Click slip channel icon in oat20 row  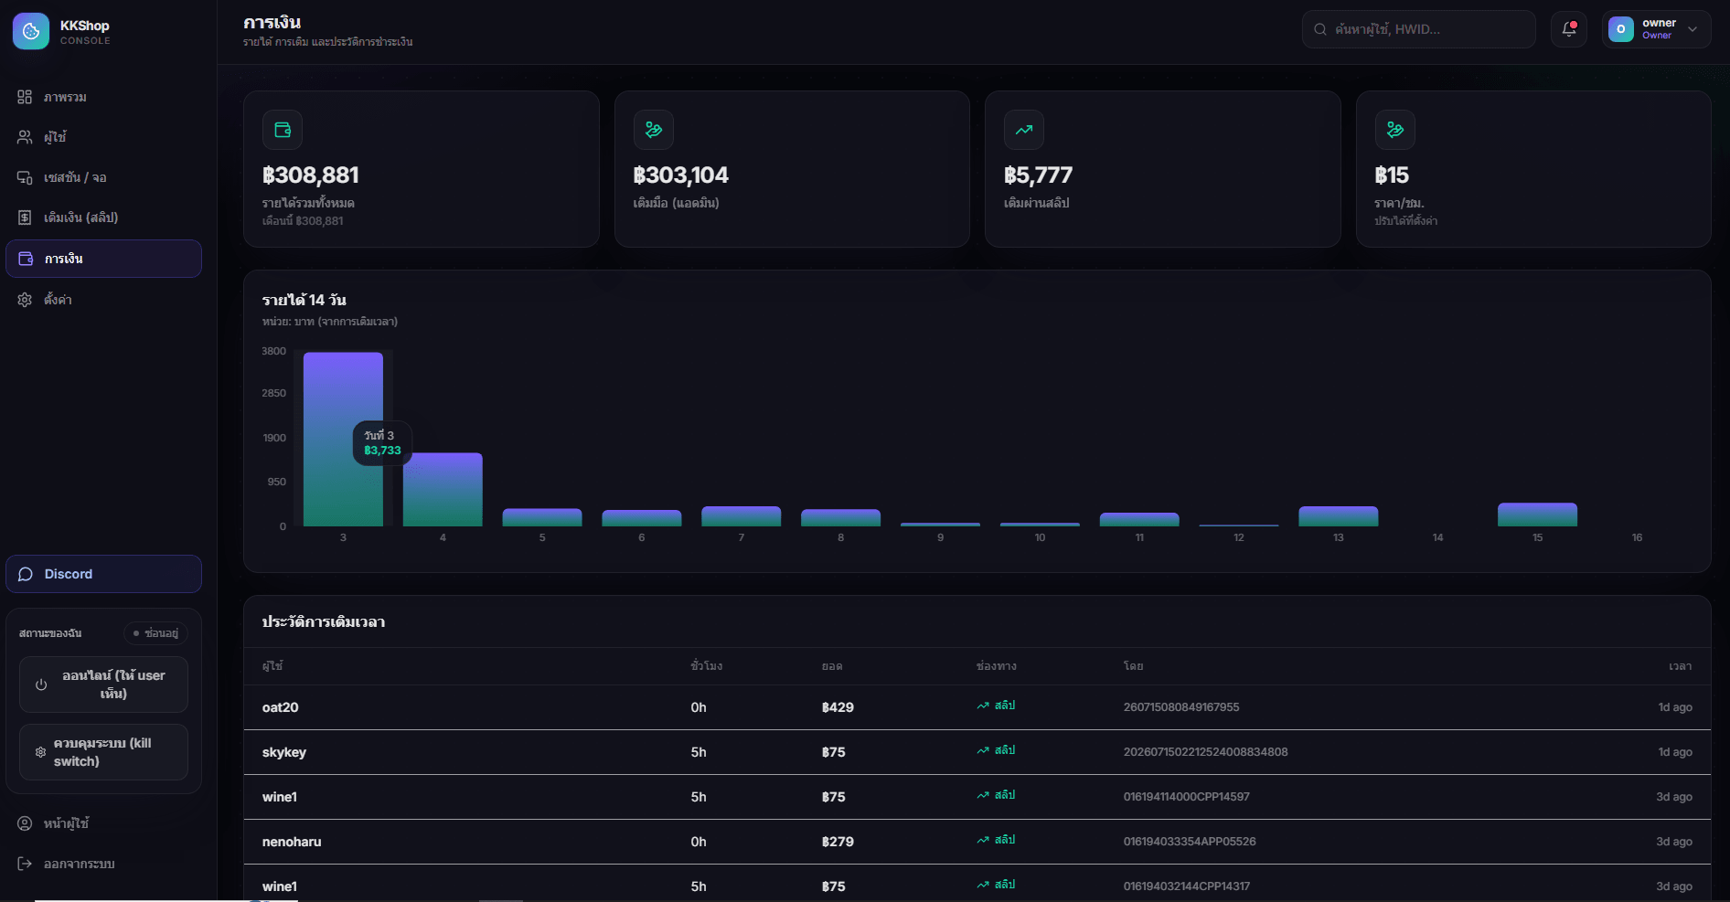point(983,706)
